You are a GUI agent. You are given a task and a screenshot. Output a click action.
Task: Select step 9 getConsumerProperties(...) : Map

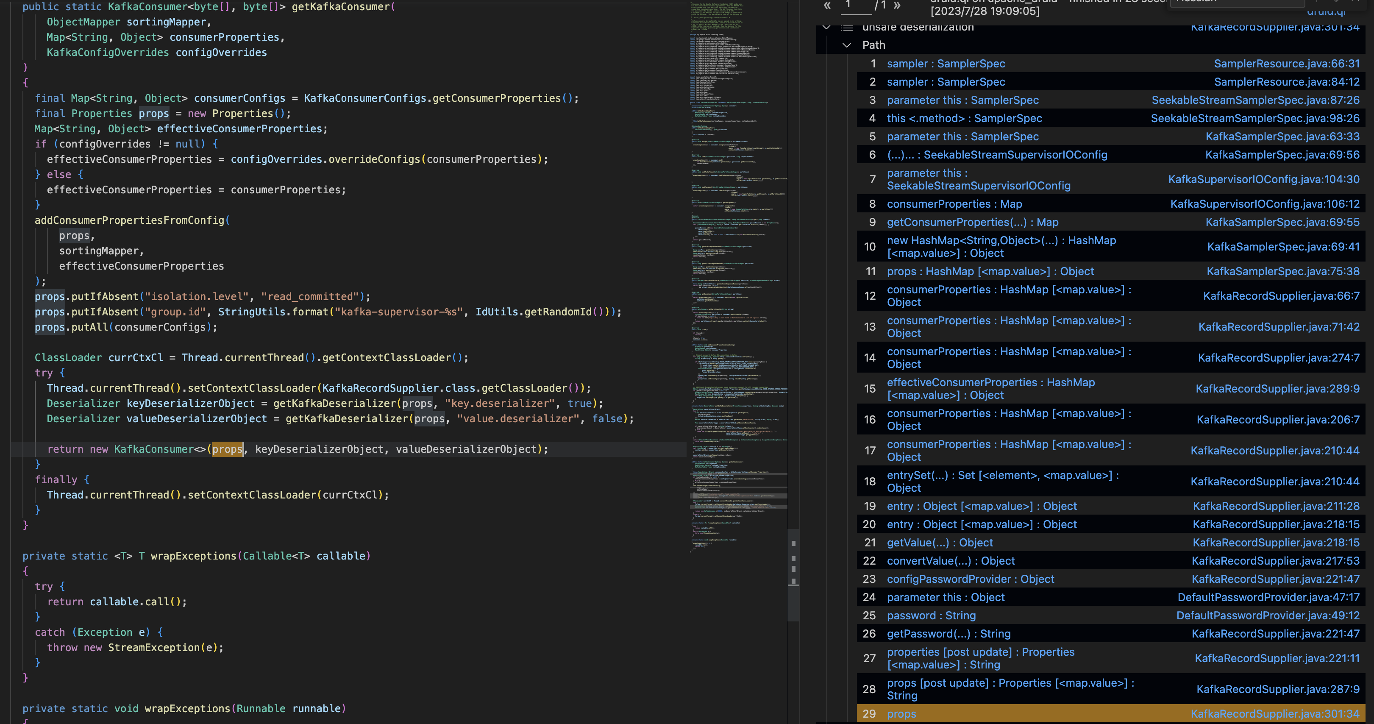972,222
